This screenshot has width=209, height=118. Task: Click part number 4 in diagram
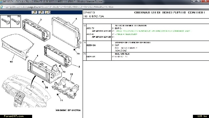[76, 19]
